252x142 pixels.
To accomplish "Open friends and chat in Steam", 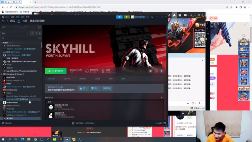I will [x=160, y=123].
